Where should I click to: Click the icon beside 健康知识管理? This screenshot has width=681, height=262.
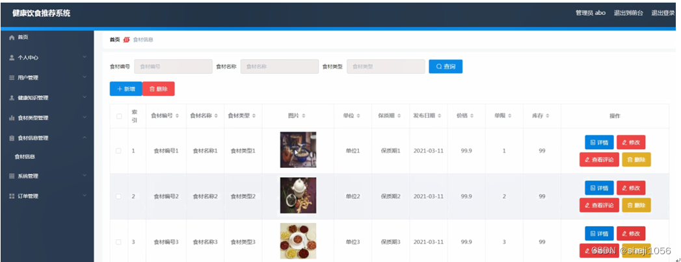(12, 98)
